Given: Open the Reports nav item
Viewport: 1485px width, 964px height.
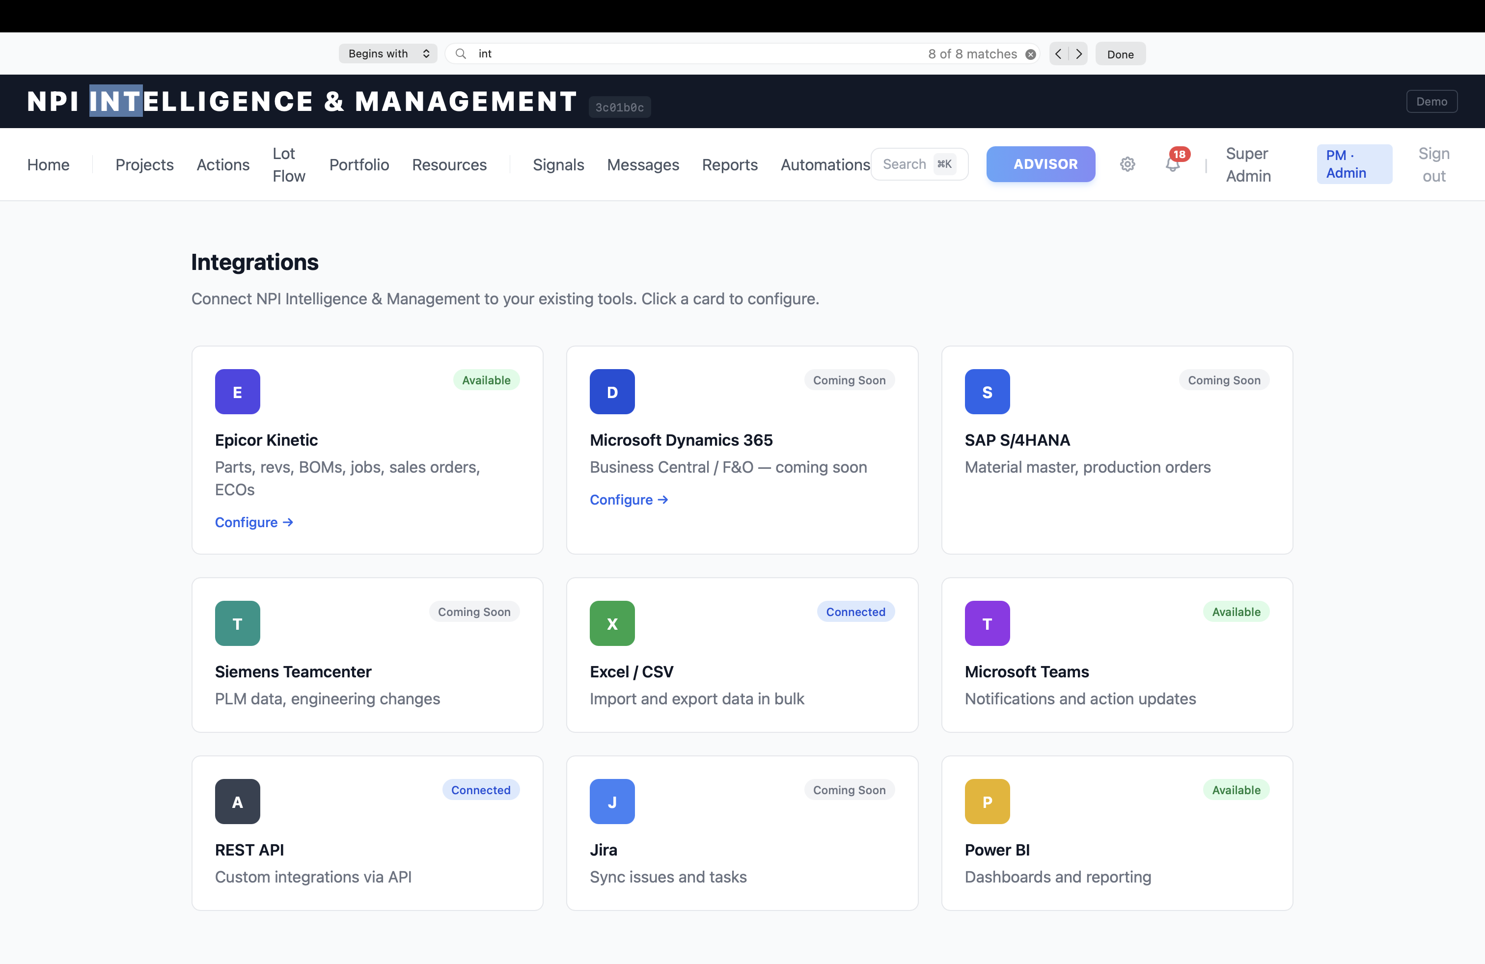Looking at the screenshot, I should [729, 164].
